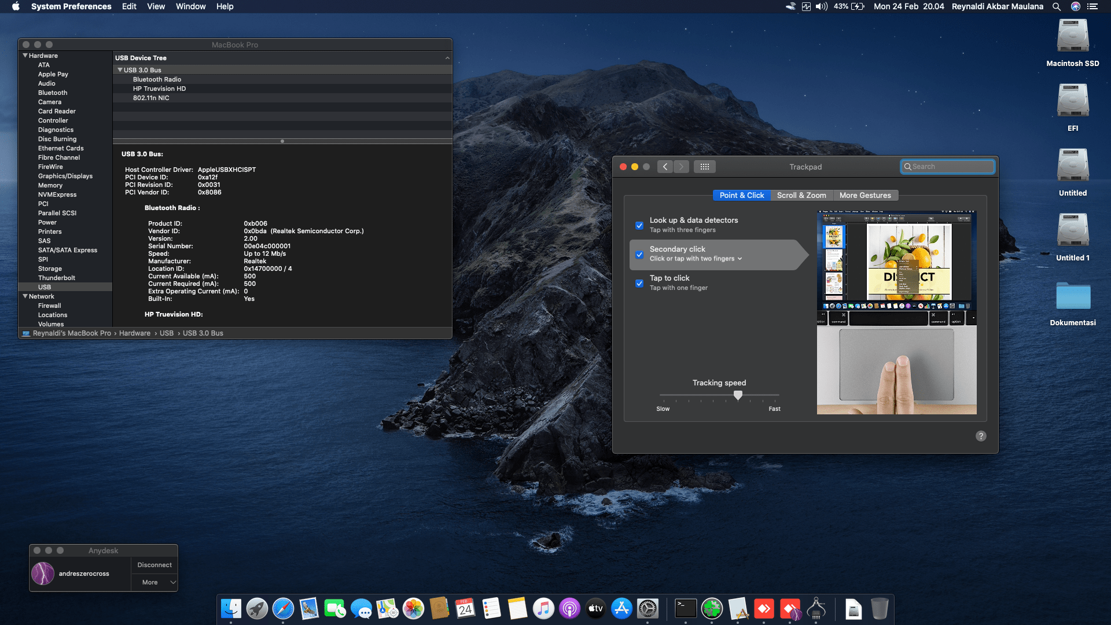Open System Preferences gear in dock
Viewport: 1111px width, 625px height.
pos(648,609)
